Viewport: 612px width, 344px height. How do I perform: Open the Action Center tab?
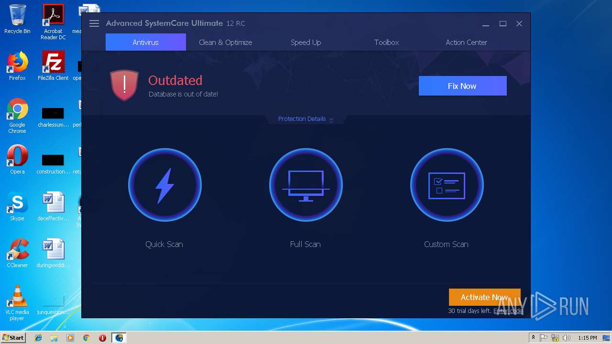coord(466,42)
